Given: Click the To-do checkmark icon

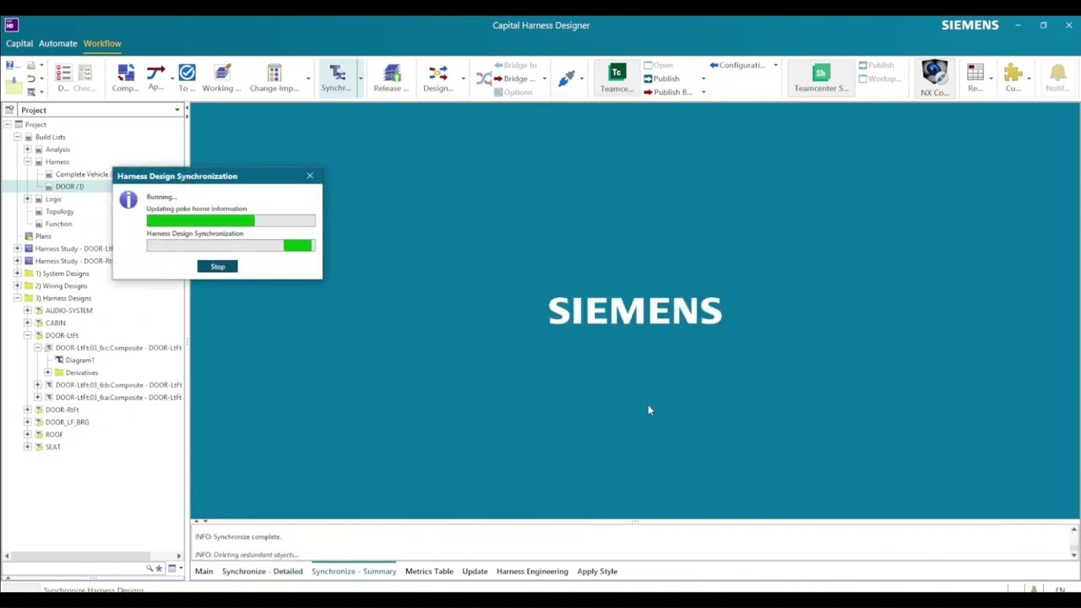Looking at the screenshot, I should tap(187, 73).
